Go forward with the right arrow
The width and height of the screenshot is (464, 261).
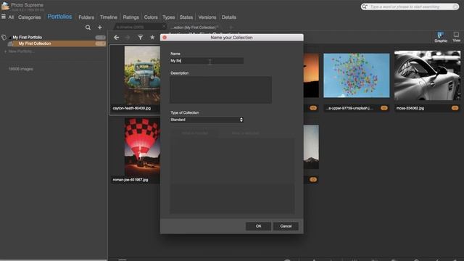click(128, 37)
